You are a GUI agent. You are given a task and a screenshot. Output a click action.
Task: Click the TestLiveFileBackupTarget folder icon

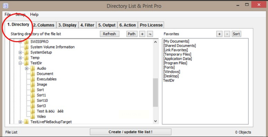pos(26,122)
